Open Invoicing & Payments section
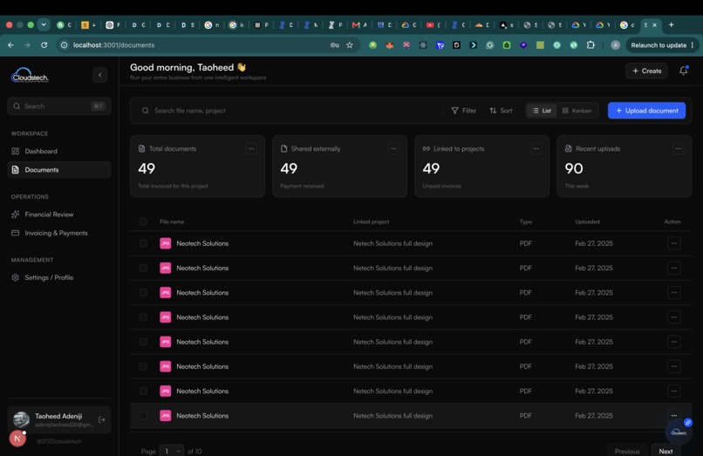The width and height of the screenshot is (703, 456). pos(58,233)
